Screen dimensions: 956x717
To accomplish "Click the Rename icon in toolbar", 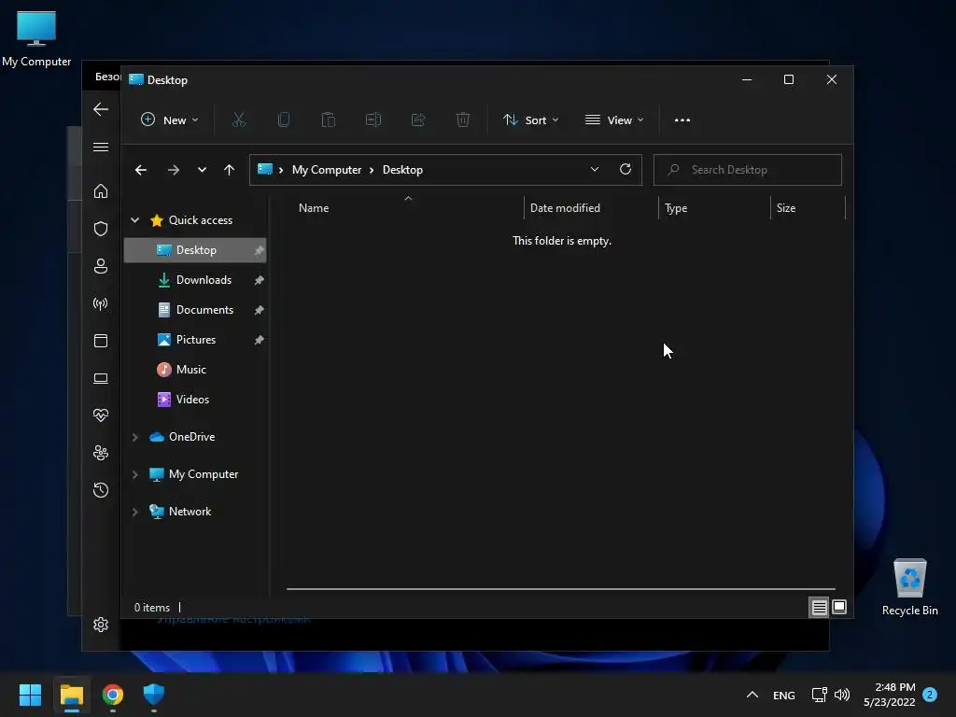I will click(373, 120).
